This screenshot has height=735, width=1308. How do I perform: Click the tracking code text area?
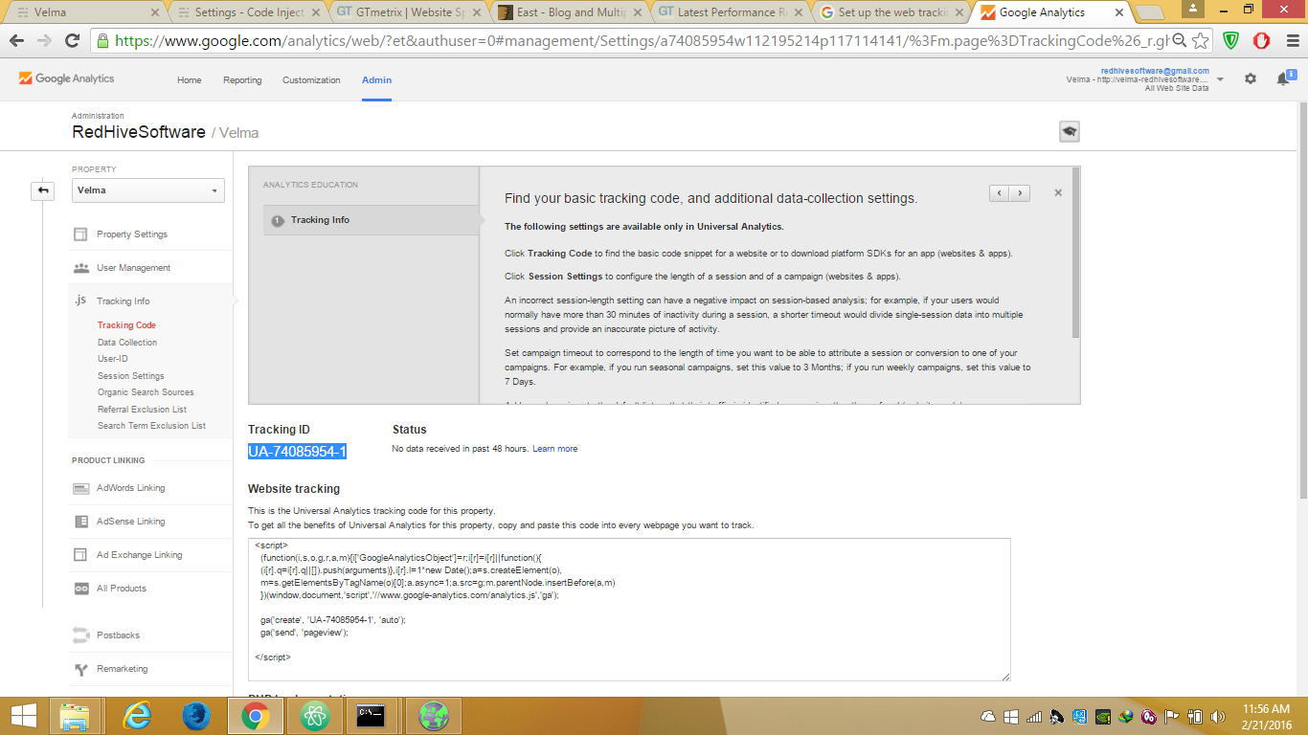(629, 610)
